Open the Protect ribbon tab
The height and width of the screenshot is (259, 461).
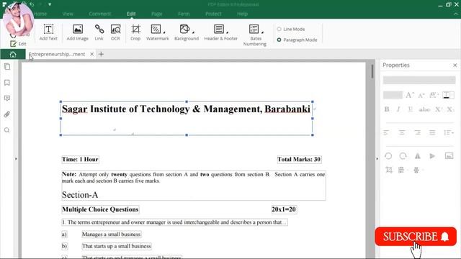pos(213,14)
